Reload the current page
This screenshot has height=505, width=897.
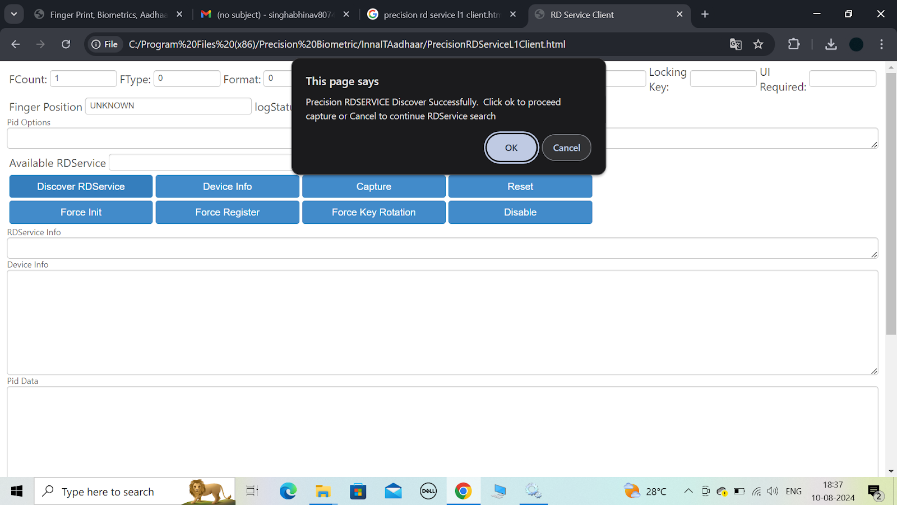(66, 44)
